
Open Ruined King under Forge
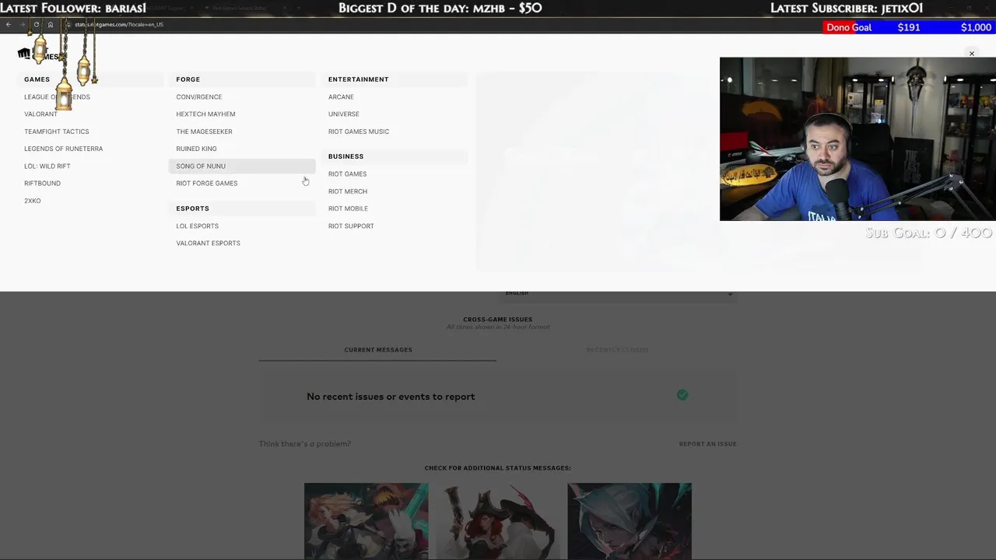tap(196, 149)
